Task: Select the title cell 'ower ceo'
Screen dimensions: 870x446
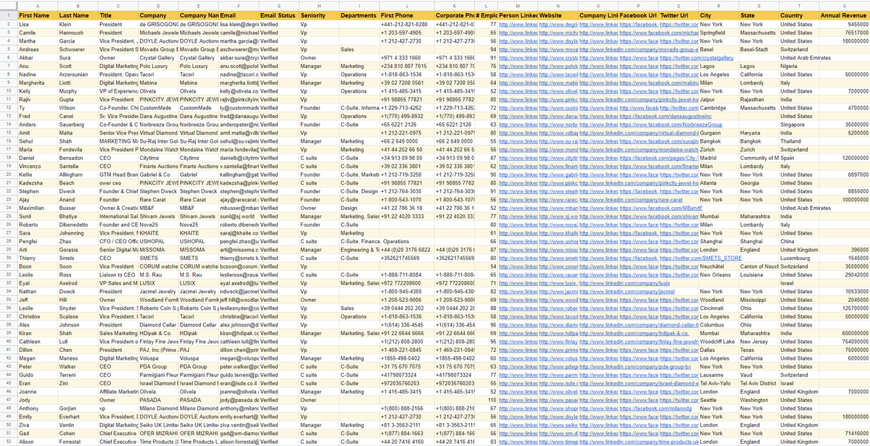Action: pyautogui.click(x=117, y=183)
